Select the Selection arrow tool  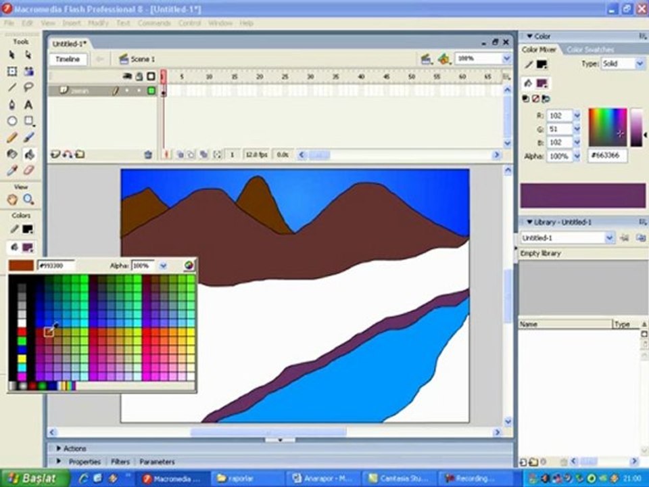[12, 55]
